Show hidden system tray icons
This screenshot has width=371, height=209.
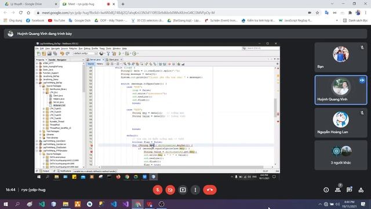click(320, 204)
